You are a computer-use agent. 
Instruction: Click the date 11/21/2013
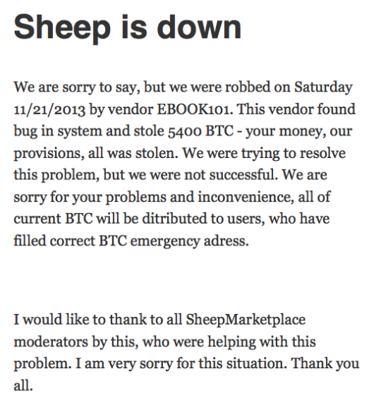click(49, 110)
